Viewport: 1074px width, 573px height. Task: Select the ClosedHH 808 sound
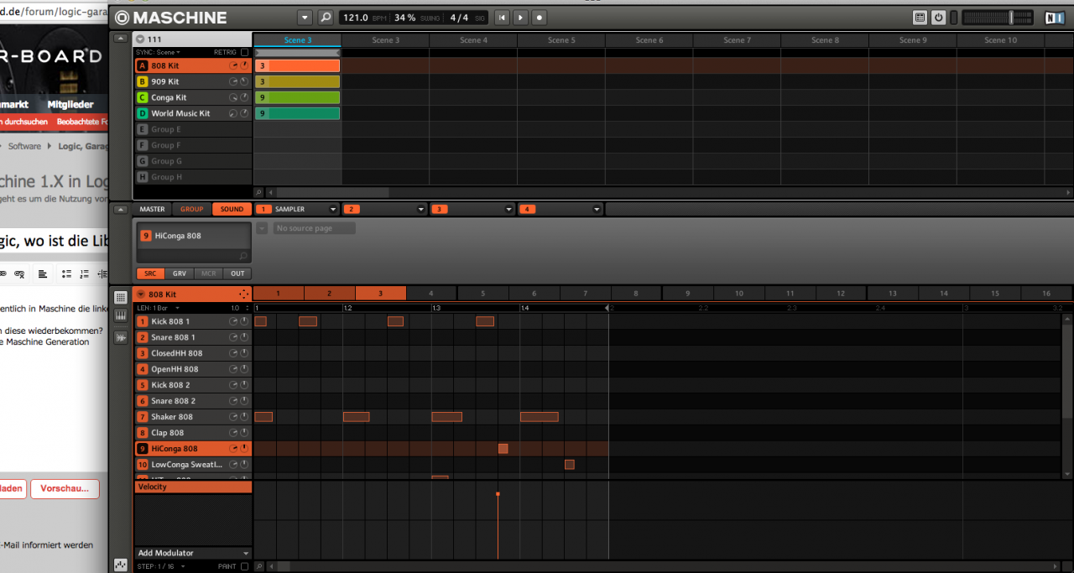click(193, 353)
